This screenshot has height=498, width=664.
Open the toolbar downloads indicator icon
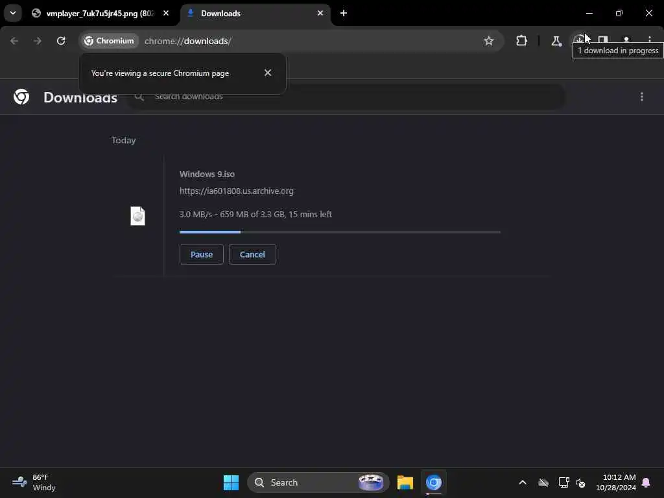(x=579, y=40)
